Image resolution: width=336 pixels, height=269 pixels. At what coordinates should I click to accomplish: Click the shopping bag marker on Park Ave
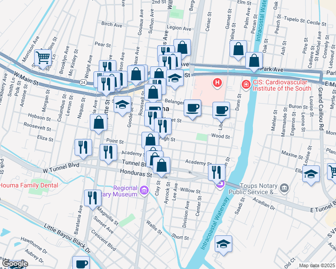pyautogui.click(x=254, y=61)
